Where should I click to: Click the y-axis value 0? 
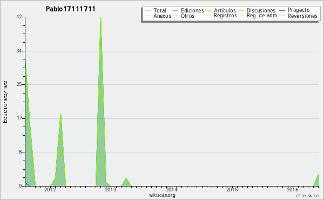tap(21, 186)
